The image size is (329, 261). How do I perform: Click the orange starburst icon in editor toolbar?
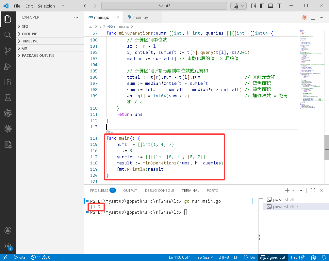click(304, 17)
